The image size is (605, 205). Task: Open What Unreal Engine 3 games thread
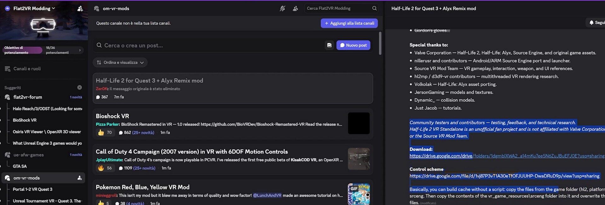47,143
